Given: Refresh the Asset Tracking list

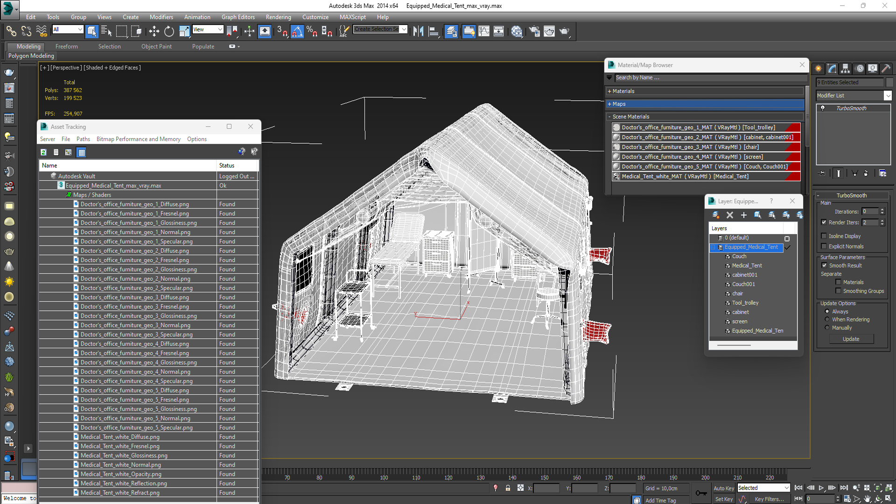Looking at the screenshot, I should click(43, 152).
